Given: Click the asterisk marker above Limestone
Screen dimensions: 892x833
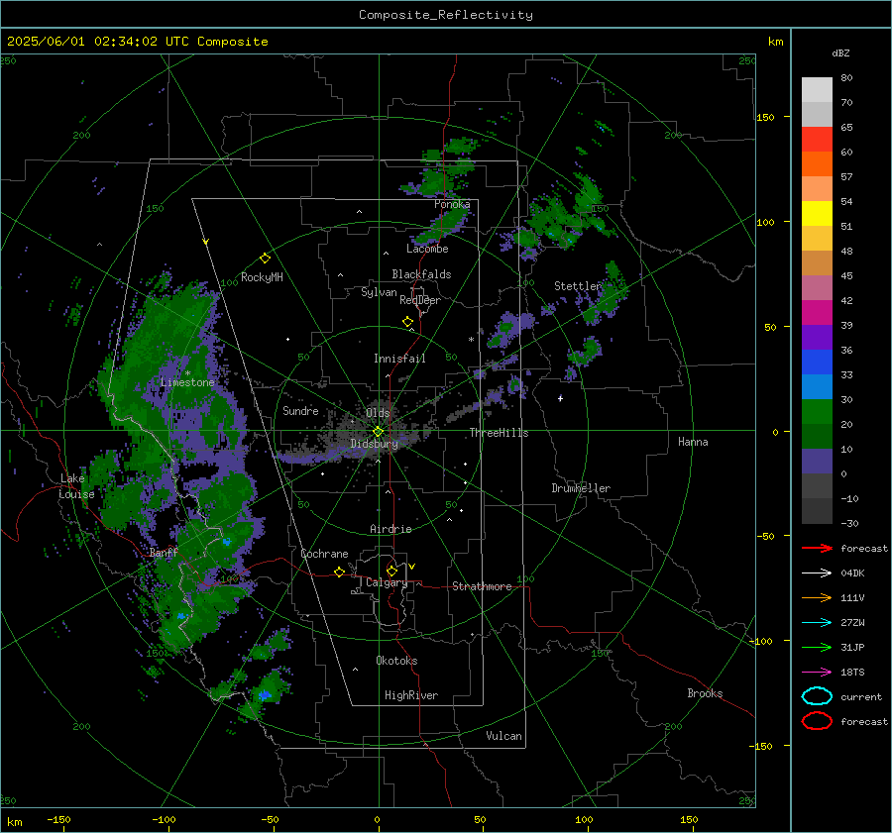Looking at the screenshot, I should 187,373.
